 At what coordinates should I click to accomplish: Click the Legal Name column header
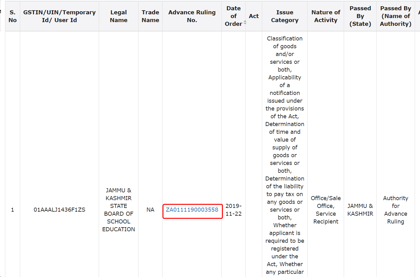click(x=119, y=16)
